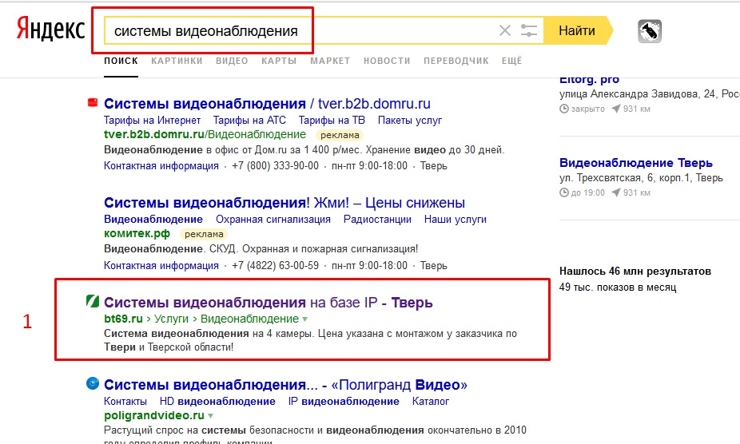
Task: Open Радиостанции sitelink
Action: pos(377,220)
